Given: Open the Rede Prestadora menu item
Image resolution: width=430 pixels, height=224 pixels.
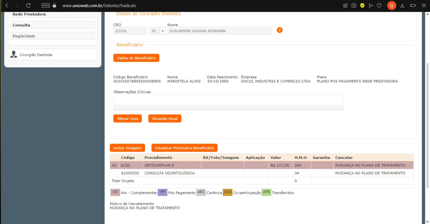Looking at the screenshot, I should [53, 14].
